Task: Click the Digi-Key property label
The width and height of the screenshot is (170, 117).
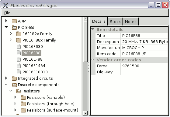Action: point(105,72)
